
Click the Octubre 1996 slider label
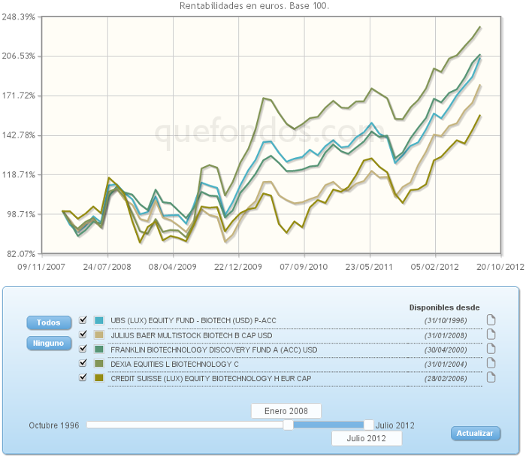pos(54,425)
